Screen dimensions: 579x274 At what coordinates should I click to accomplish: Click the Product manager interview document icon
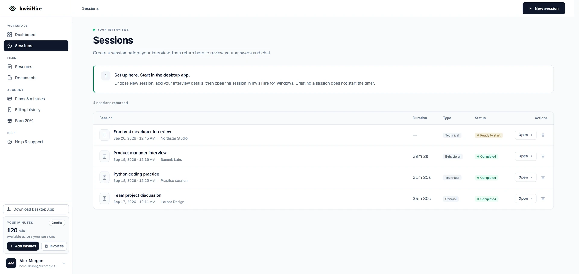(104, 156)
